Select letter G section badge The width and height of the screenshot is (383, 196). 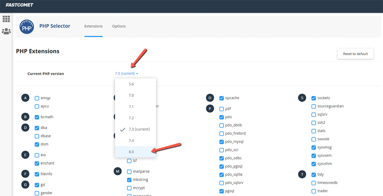[x=25, y=185]
